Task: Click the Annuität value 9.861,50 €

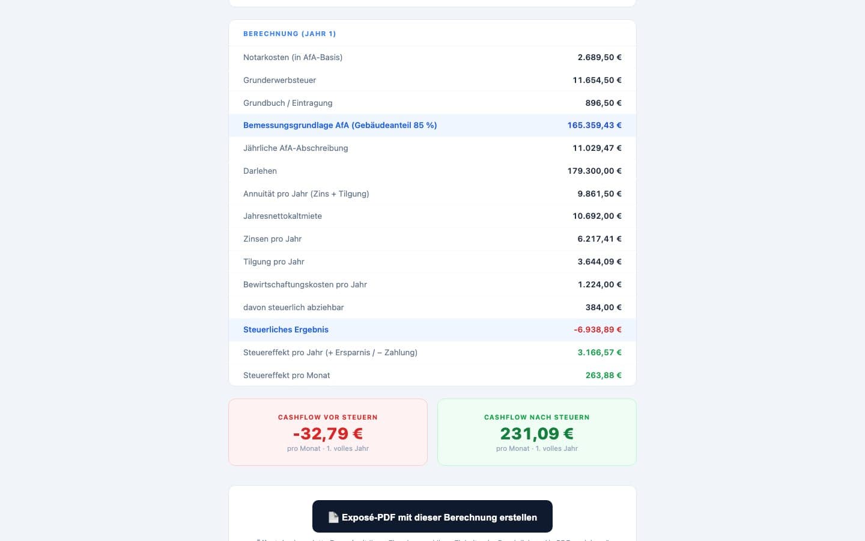Action: [599, 194]
